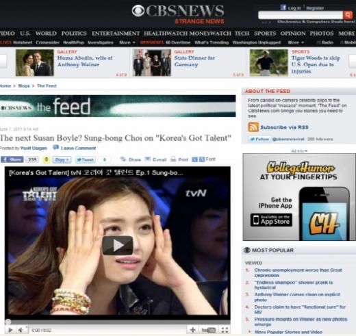Open the POLITICS section
Viewport: 356px width, 336px height.
point(74,34)
